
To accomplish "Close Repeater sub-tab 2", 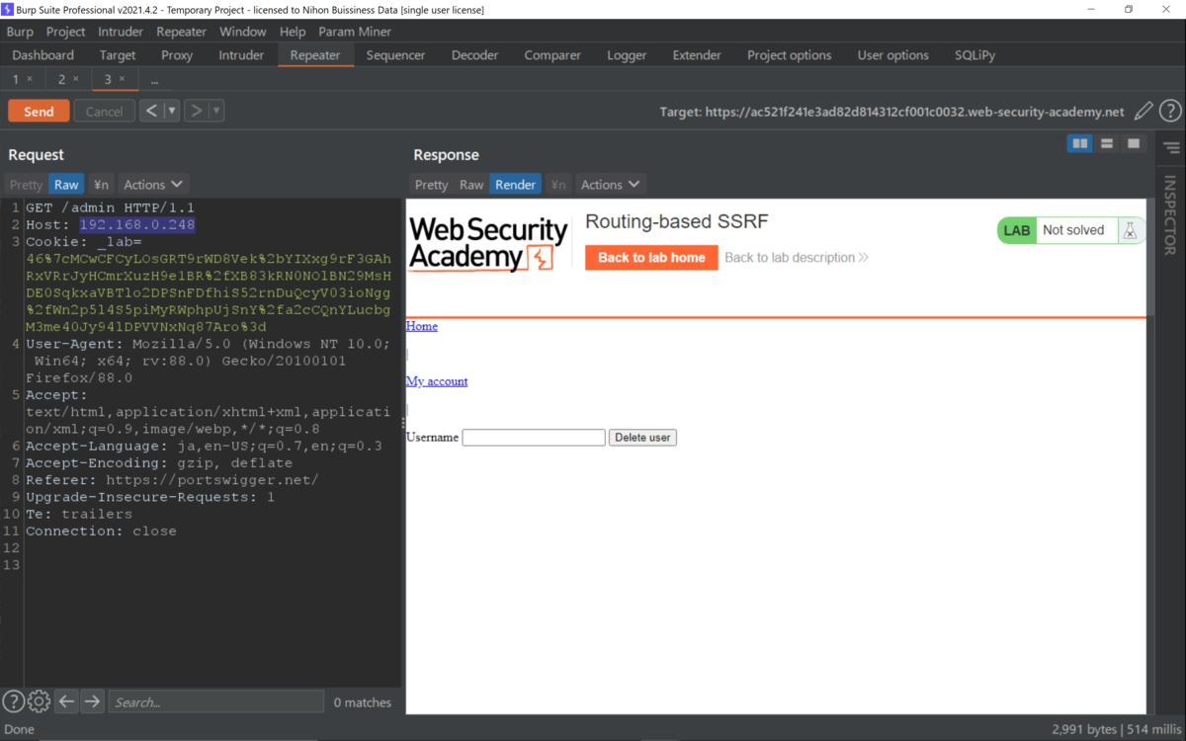I will coord(76,79).
